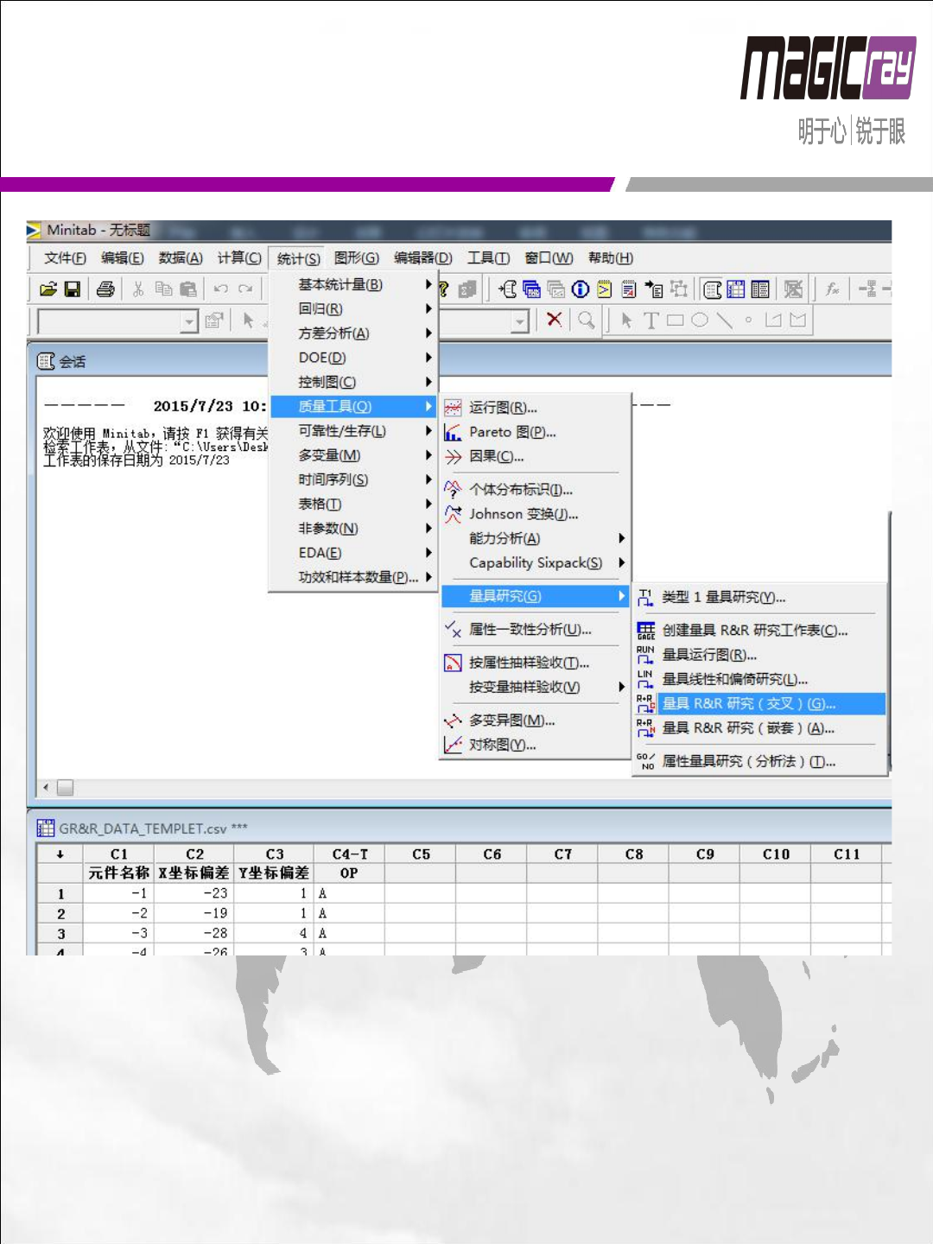This screenshot has width=933, height=1244.
Task: Expand 基本统计量(B) submenu
Action: (354, 284)
